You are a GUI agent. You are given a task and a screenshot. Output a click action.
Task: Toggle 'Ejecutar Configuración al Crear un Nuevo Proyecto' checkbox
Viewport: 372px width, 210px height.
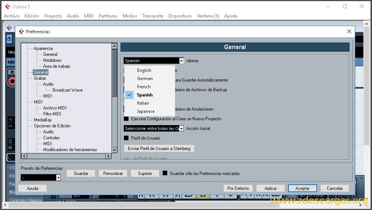click(126, 118)
